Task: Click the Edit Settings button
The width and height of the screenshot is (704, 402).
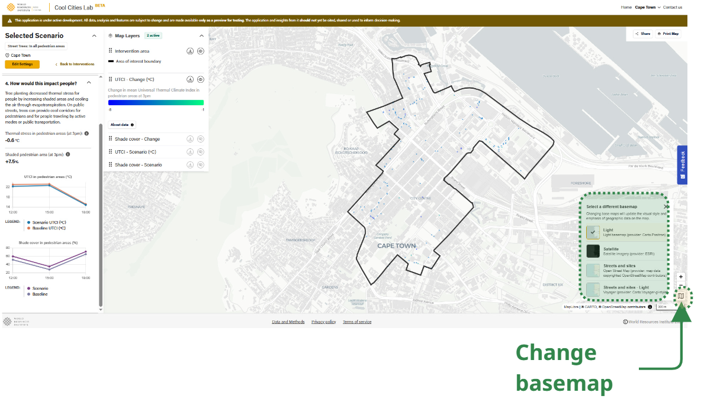Action: click(x=22, y=64)
